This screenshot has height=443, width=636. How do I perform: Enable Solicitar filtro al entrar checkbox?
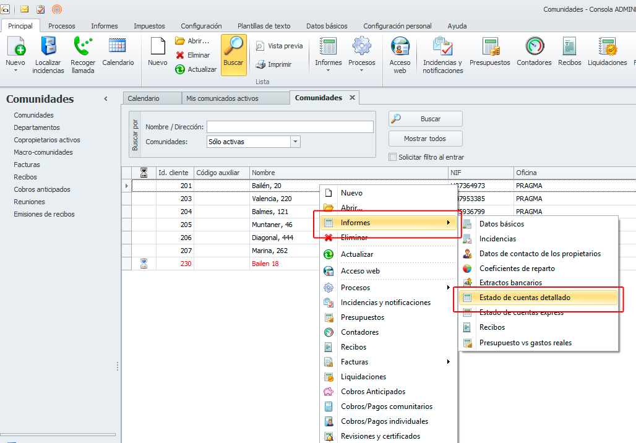click(392, 157)
